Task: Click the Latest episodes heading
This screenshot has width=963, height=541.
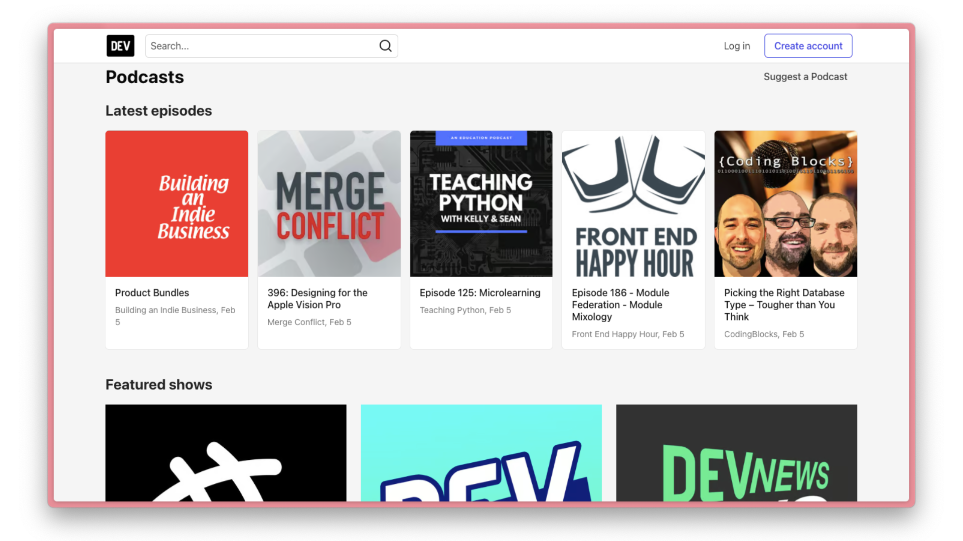Action: pos(158,111)
